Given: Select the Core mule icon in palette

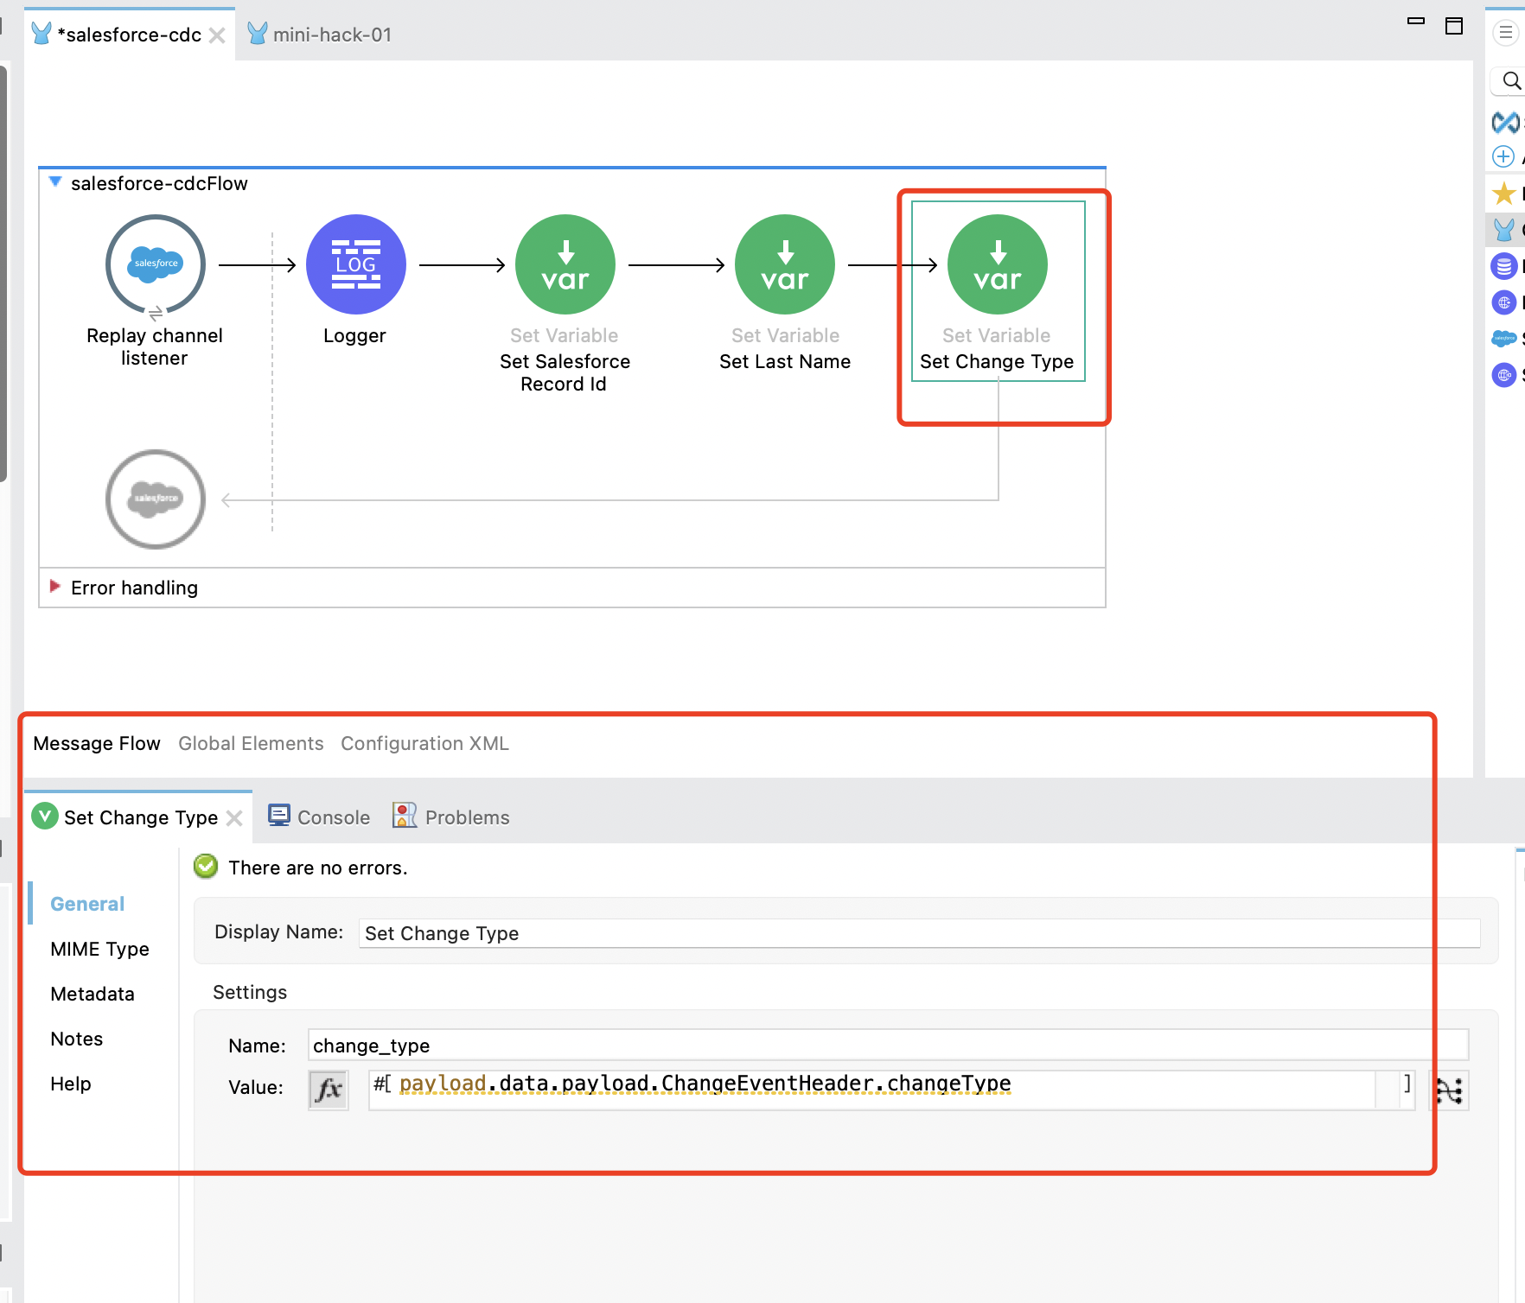Looking at the screenshot, I should (1504, 230).
